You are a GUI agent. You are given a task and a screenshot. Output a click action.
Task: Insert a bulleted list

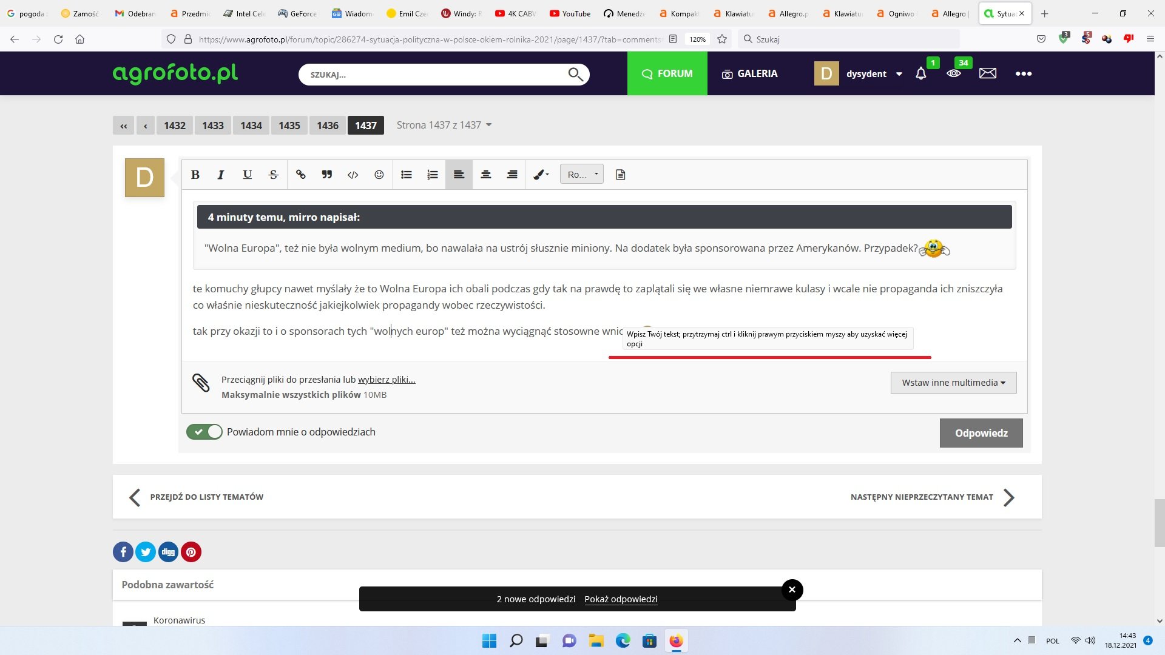pyautogui.click(x=407, y=175)
